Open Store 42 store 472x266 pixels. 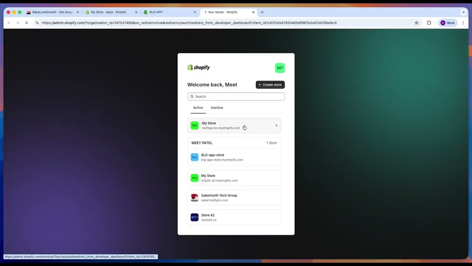234,217
